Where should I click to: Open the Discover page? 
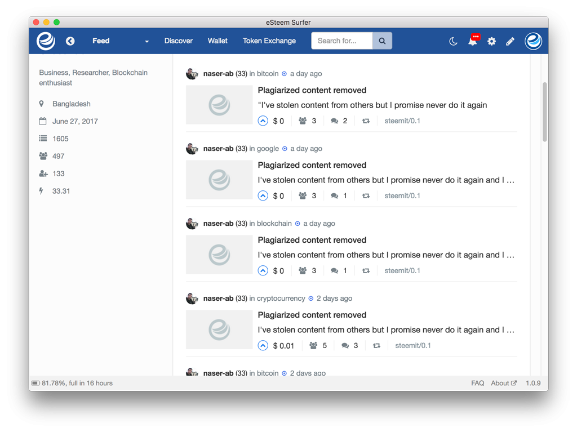[179, 41]
